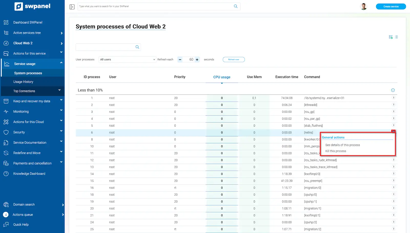Click the Refresh now button
The image size is (410, 233).
pos(234,59)
